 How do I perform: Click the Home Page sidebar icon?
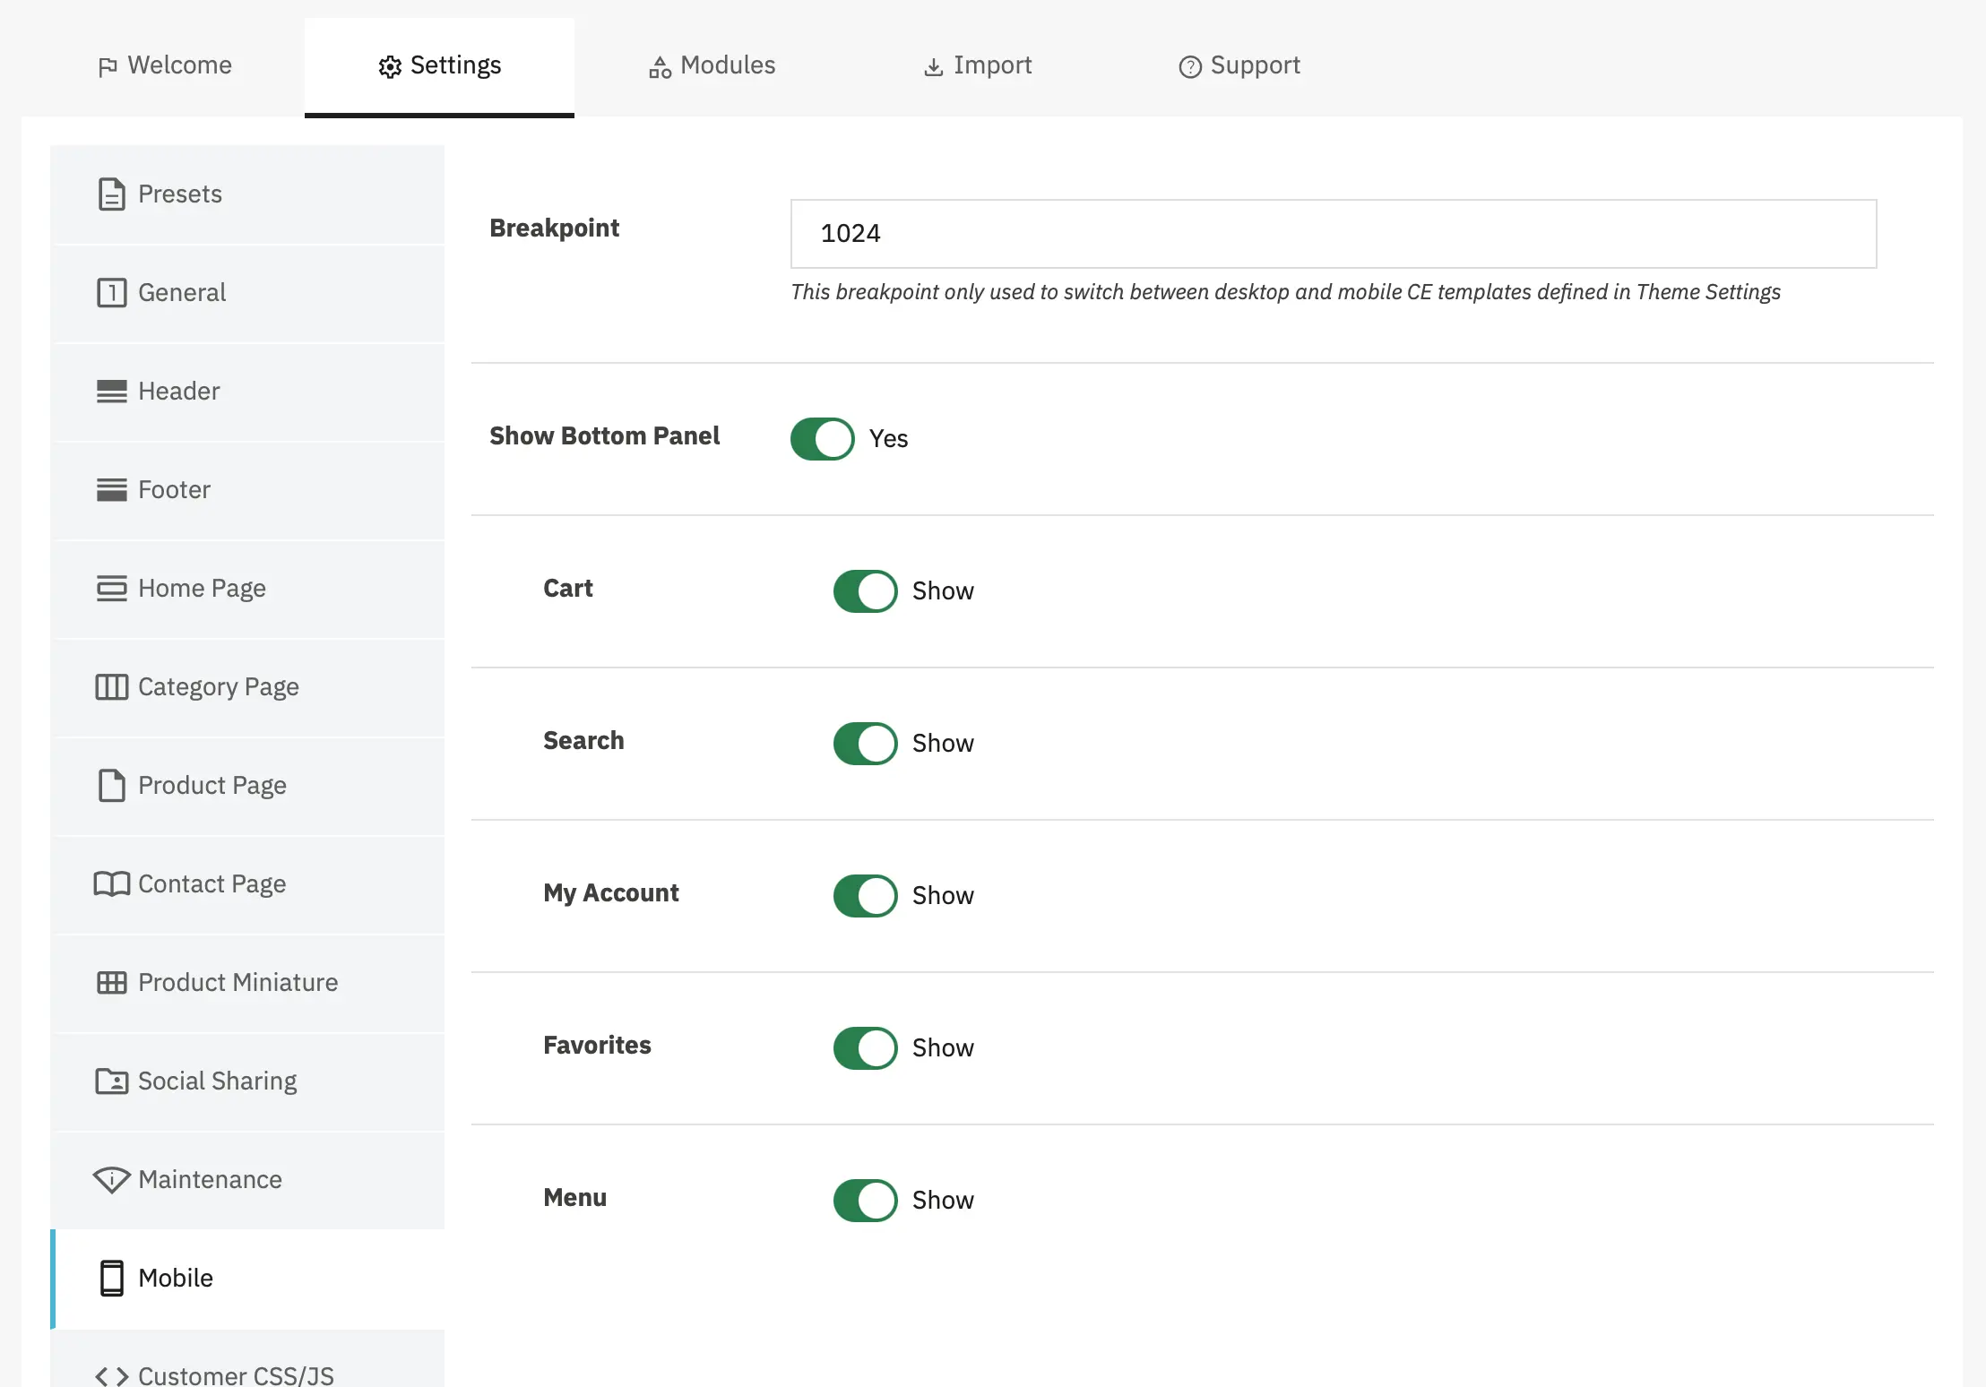[x=112, y=589]
